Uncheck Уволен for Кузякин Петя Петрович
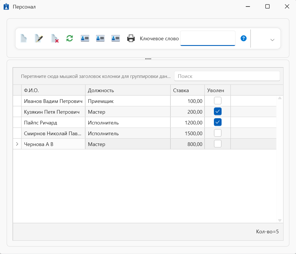The image size is (296, 254). coord(218,111)
